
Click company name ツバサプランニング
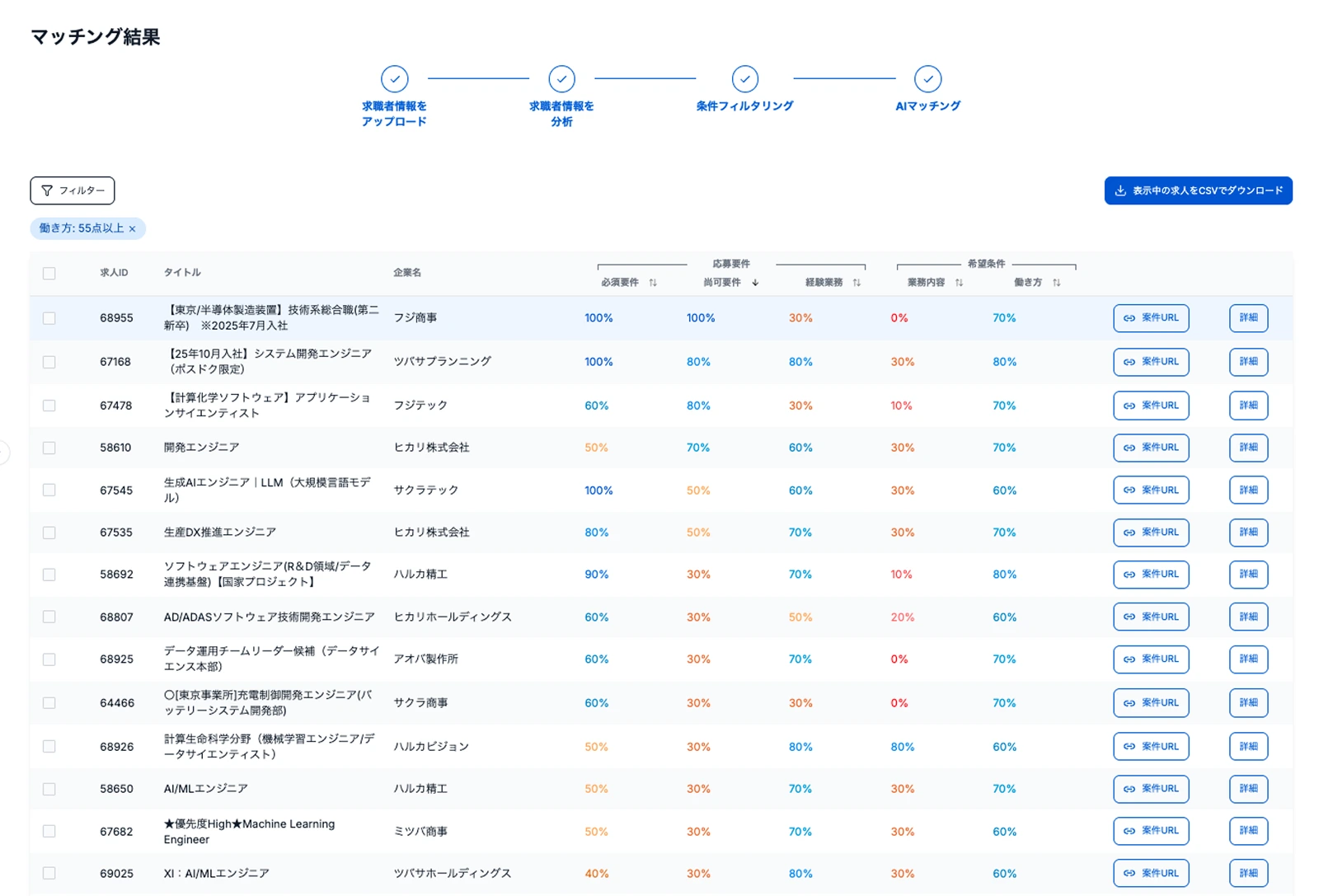[442, 362]
